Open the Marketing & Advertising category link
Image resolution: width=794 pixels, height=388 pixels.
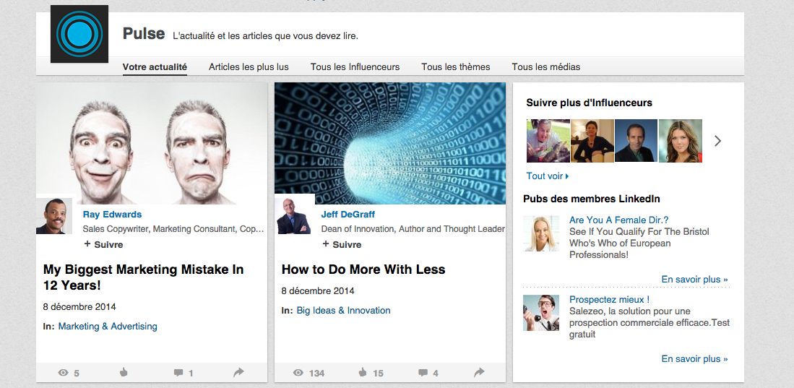[x=108, y=326]
